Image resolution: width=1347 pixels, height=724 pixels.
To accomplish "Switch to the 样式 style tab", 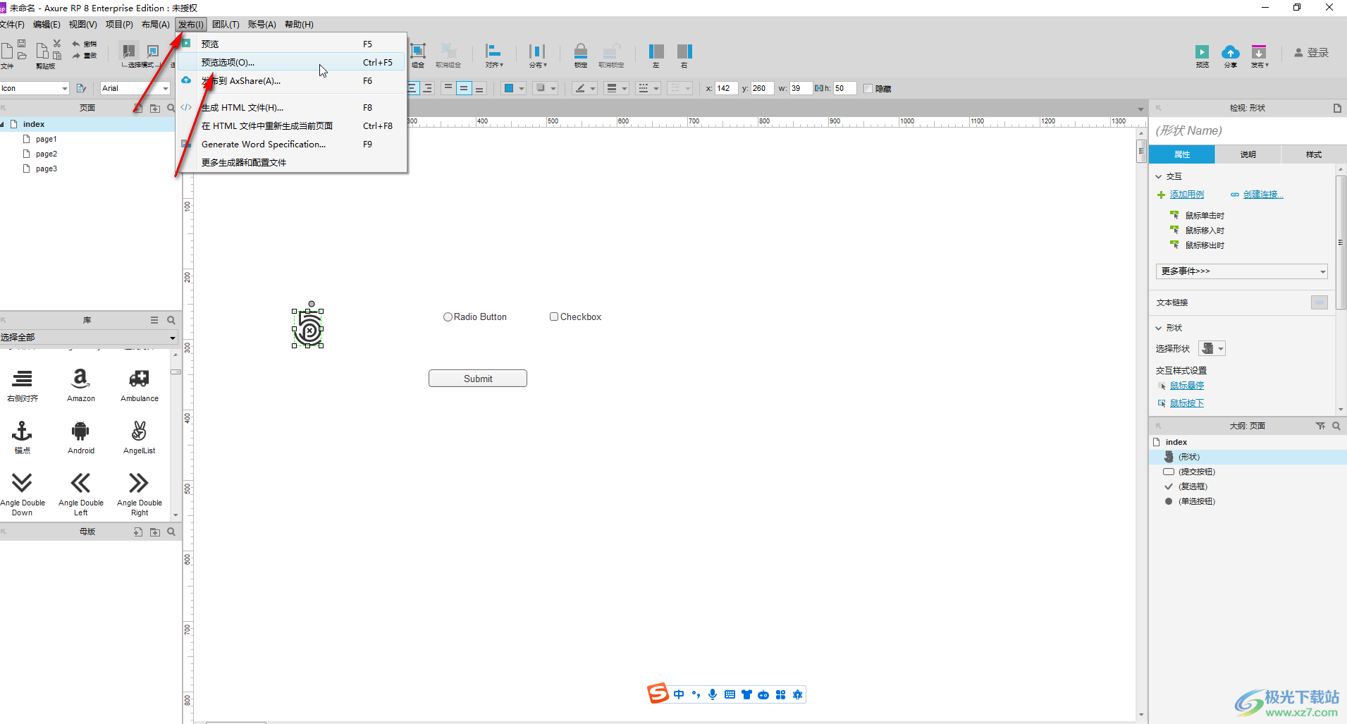I will click(x=1314, y=154).
